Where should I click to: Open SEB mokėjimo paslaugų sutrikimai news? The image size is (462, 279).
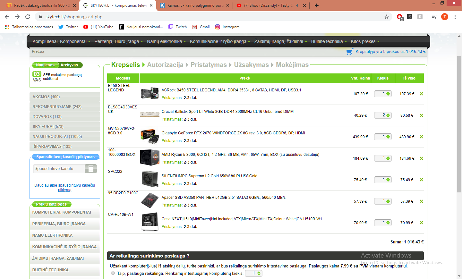click(x=63, y=77)
